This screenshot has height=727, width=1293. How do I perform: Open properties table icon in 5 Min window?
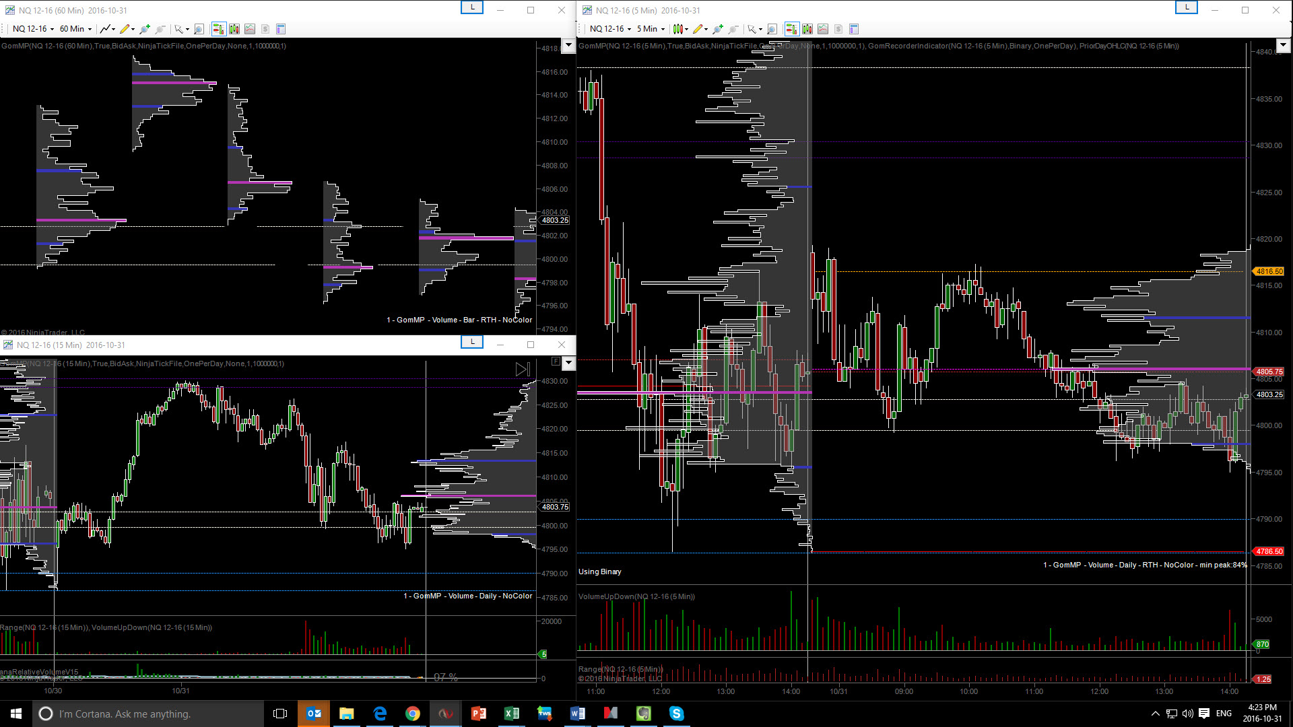point(854,29)
